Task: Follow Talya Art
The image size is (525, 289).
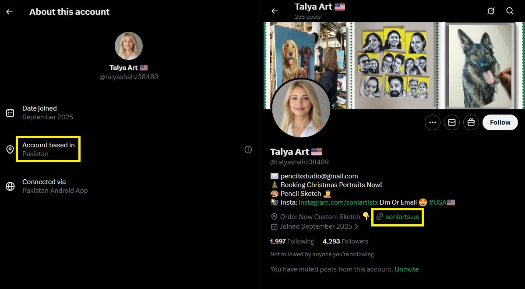Action: 500,122
